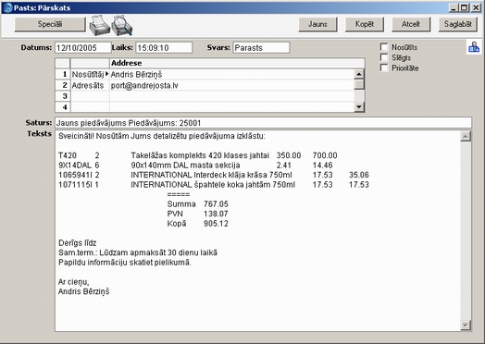
Task: Click the Takelāžas komplekts 420 klases jahtai text
Action: pyautogui.click(x=200, y=155)
